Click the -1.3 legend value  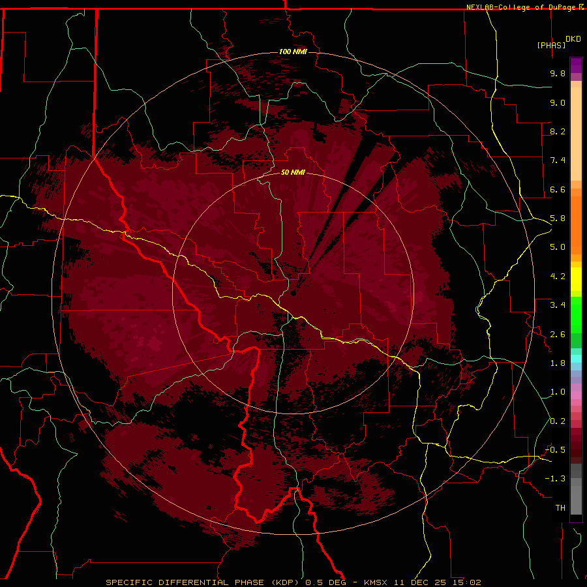555,479
